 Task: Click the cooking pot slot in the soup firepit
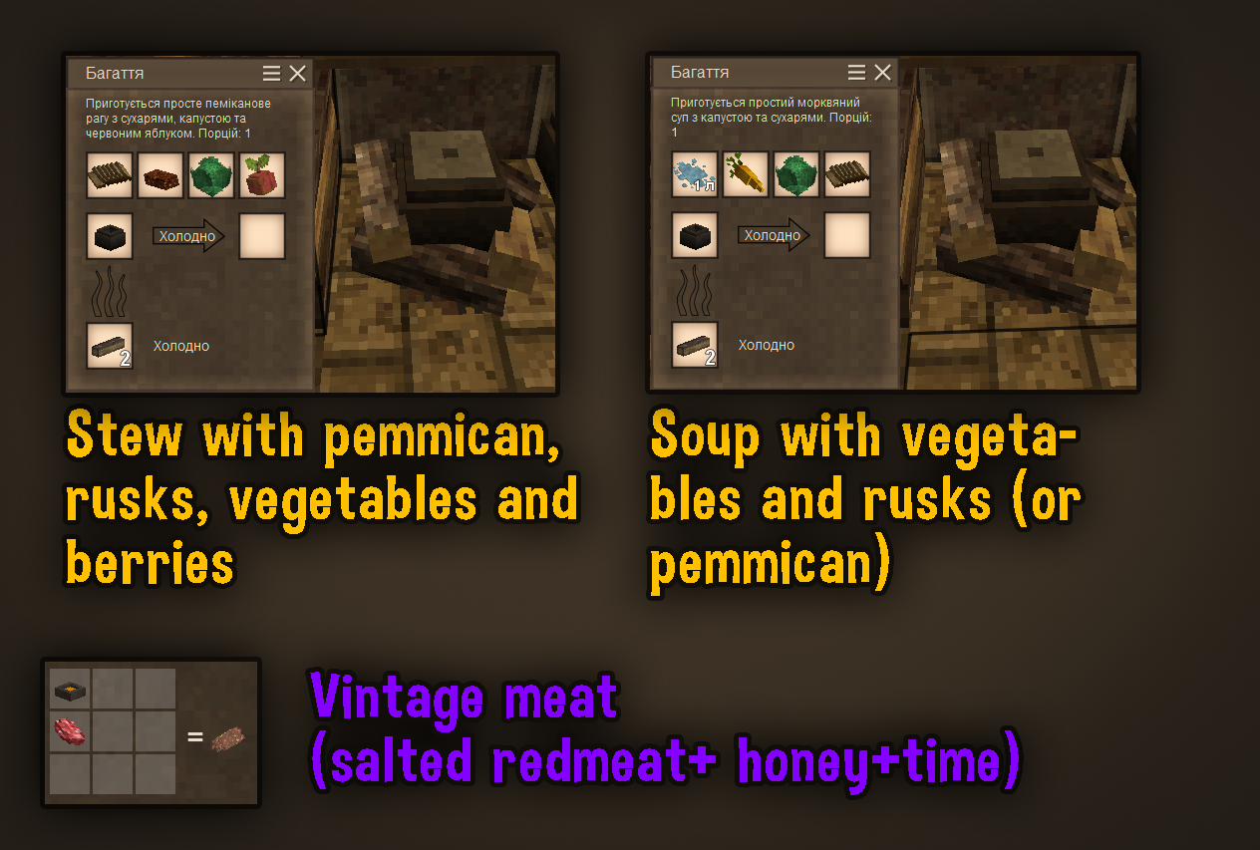[x=695, y=235]
